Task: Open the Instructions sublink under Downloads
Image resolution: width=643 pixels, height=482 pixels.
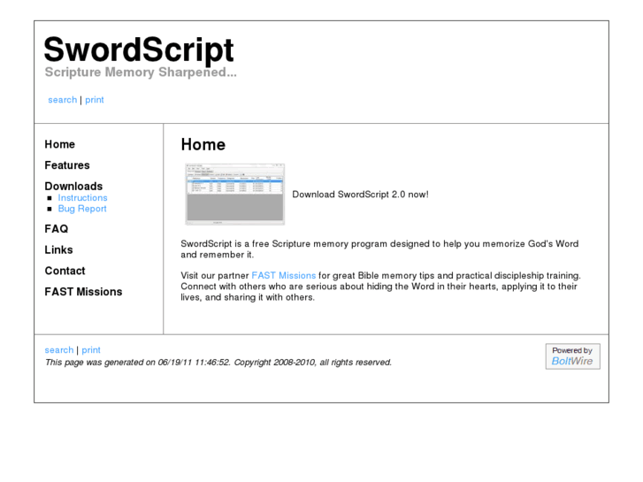Action: coord(82,198)
